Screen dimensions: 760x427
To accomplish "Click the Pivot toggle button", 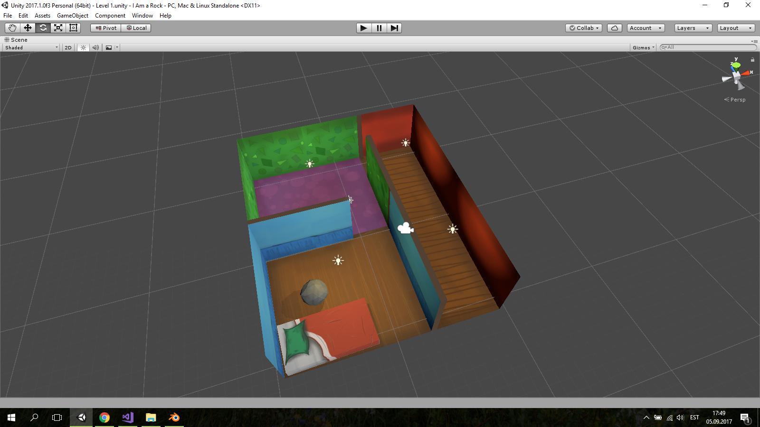I will pyautogui.click(x=106, y=28).
